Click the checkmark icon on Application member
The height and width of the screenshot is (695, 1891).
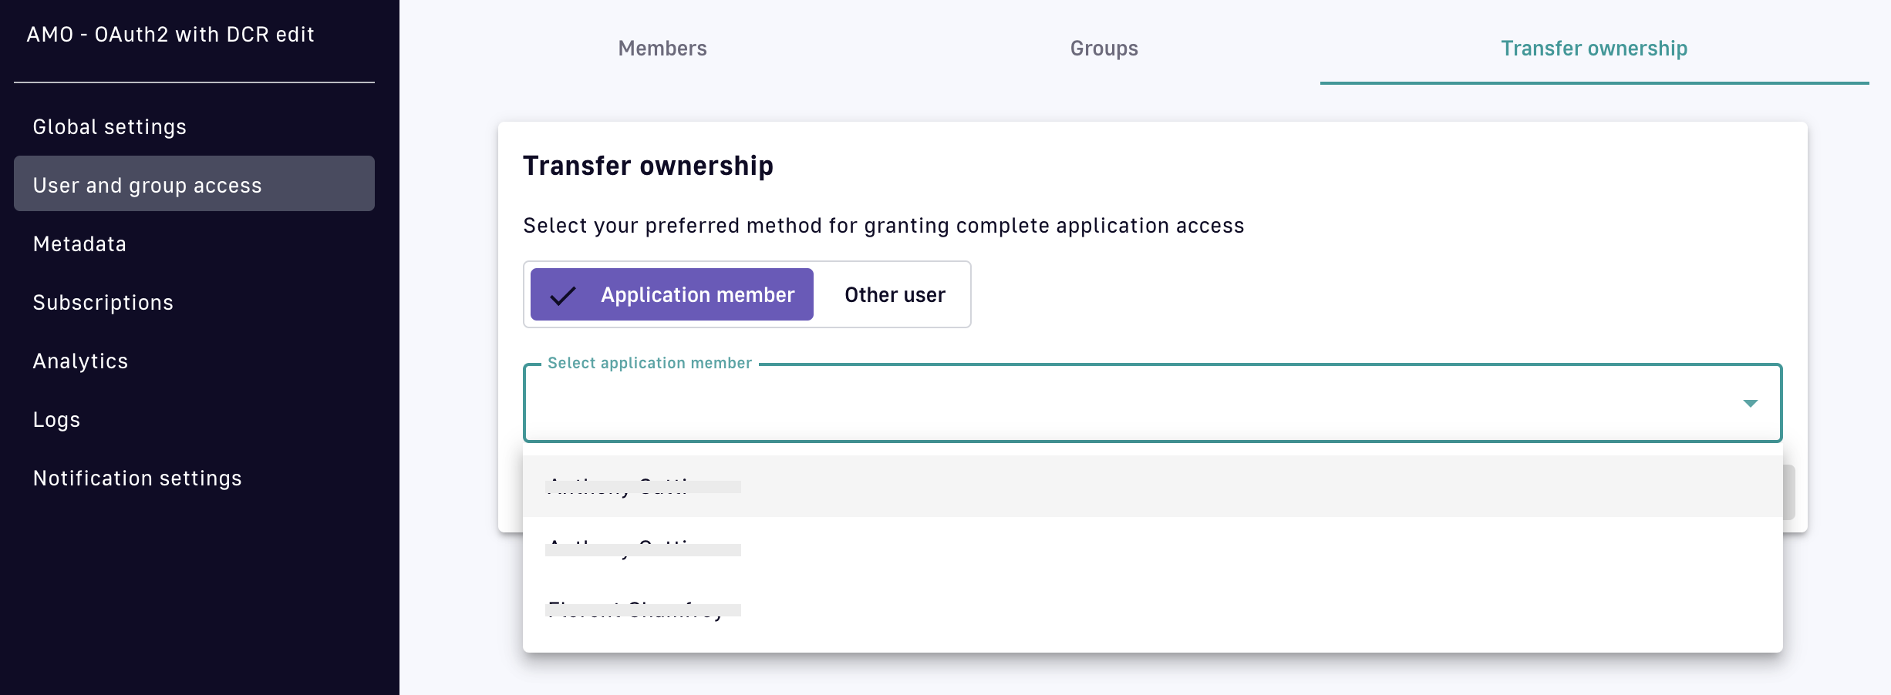(x=563, y=295)
